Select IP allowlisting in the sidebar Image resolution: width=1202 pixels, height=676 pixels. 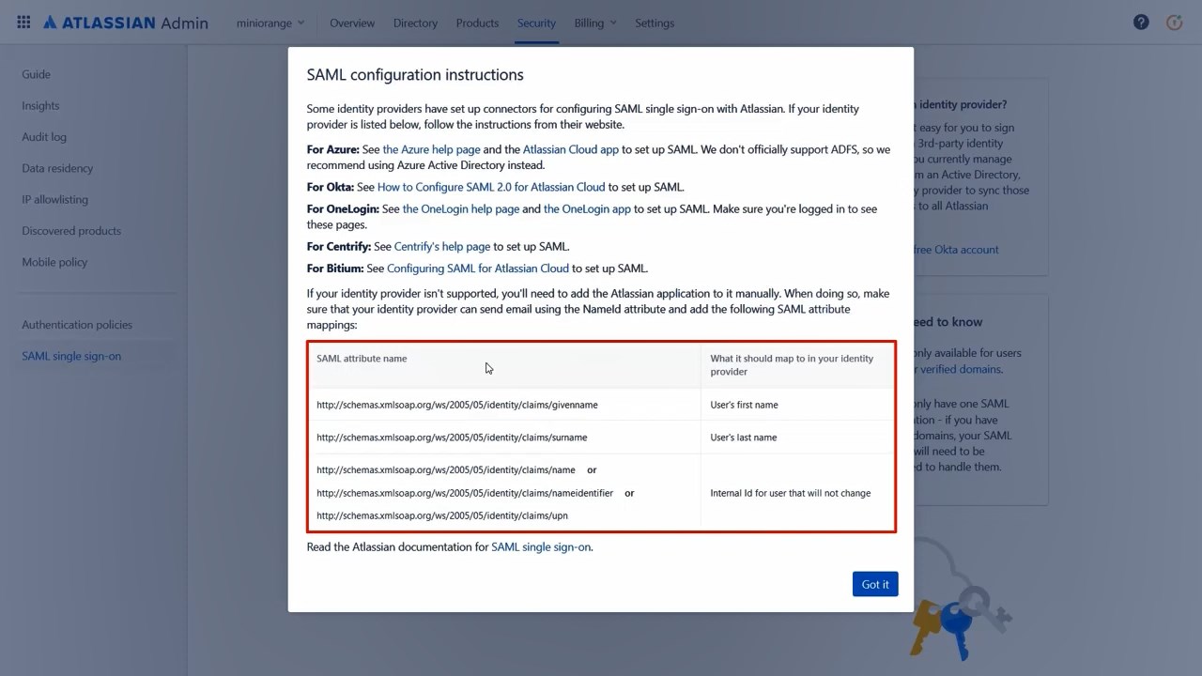click(54, 199)
